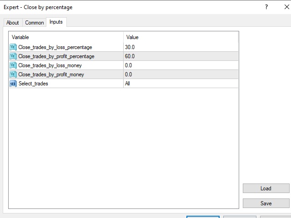The image size is (291, 218).
Task: Click the Select_trades integer type icon
Action: tap(13, 84)
